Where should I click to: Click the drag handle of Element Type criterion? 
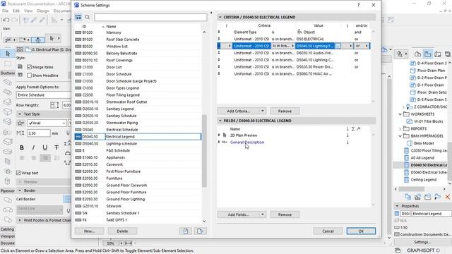219,32
